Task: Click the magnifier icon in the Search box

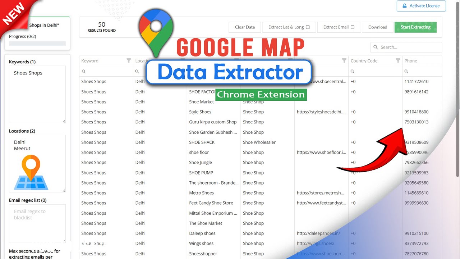Action: (376, 47)
